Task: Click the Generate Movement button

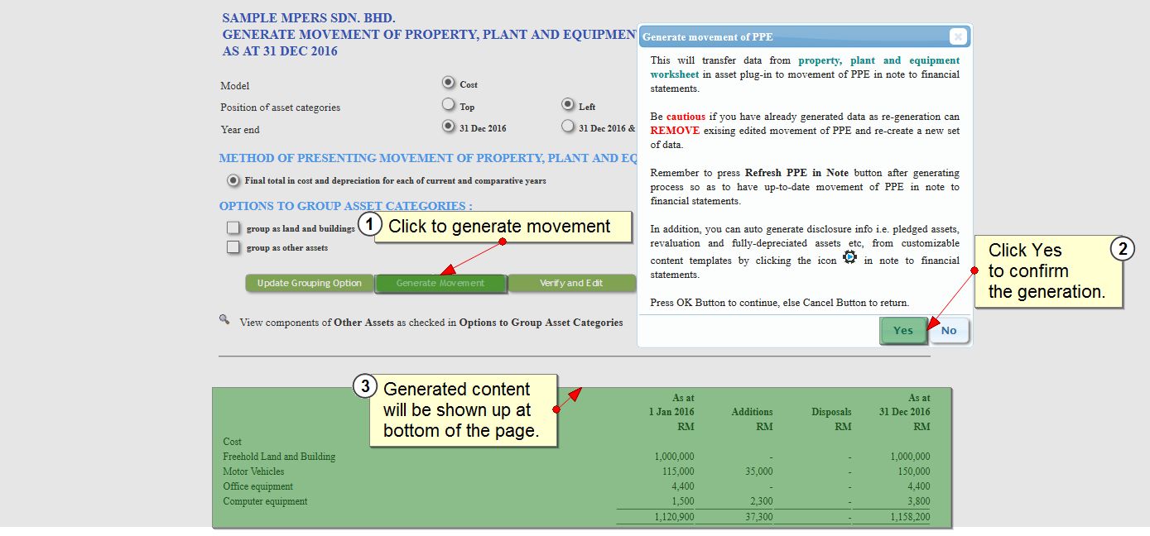Action: [x=440, y=283]
